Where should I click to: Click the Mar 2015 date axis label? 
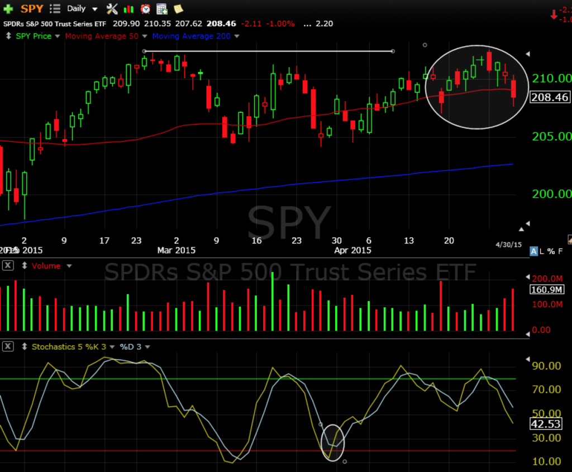[176, 250]
